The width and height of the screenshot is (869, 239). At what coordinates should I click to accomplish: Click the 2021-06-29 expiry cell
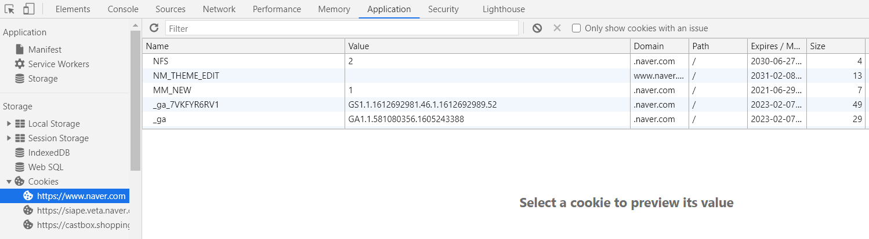tap(777, 90)
